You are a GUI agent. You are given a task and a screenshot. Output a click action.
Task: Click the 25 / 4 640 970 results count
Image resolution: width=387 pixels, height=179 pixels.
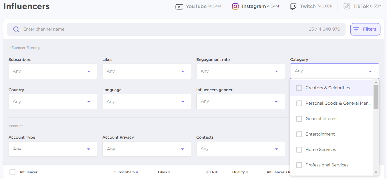324,29
